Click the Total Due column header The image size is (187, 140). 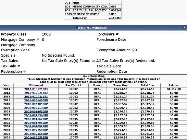point(147,85)
